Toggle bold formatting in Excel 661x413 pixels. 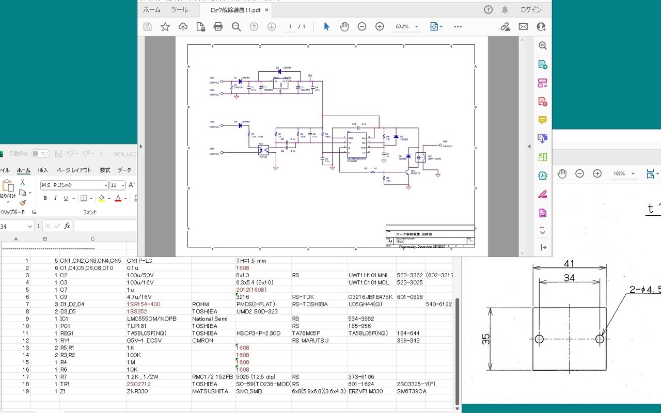pyautogui.click(x=45, y=198)
